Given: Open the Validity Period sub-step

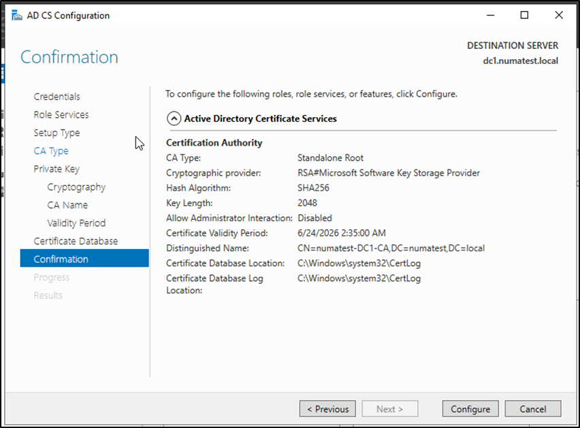Looking at the screenshot, I should click(76, 223).
